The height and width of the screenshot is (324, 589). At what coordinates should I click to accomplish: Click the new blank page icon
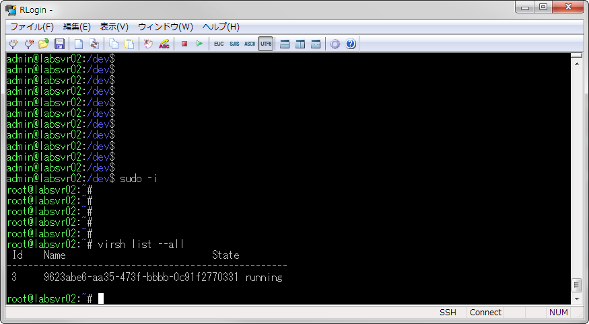79,44
